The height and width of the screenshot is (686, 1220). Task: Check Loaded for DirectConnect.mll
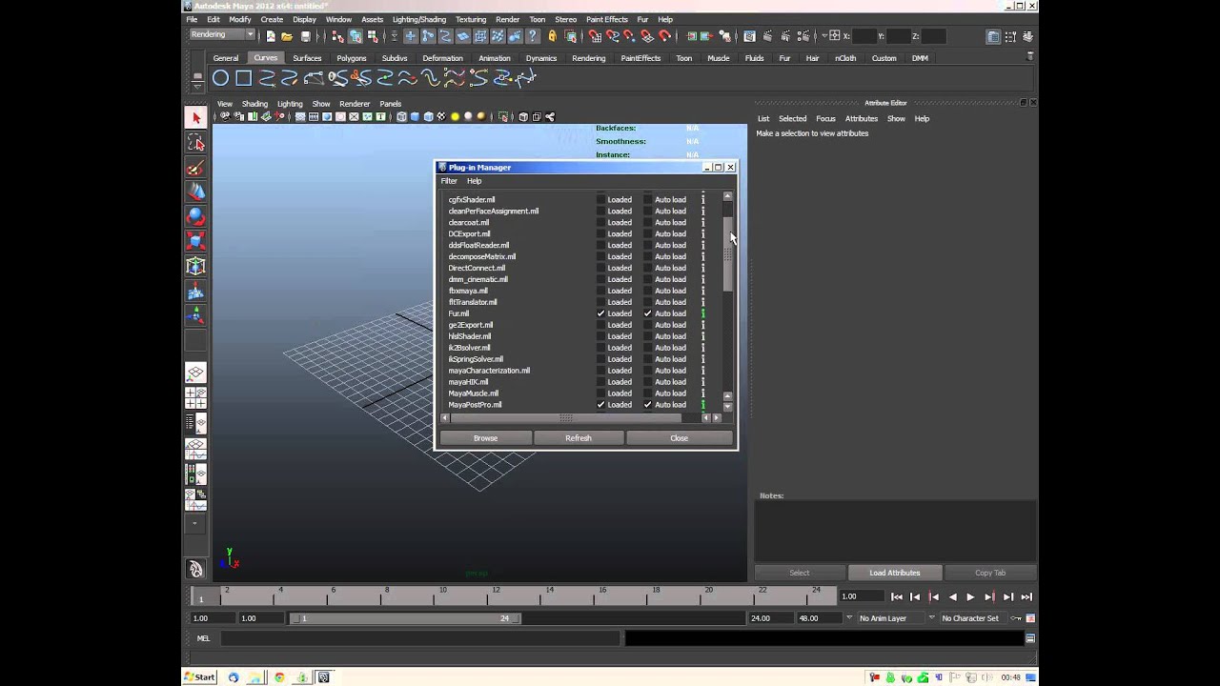pos(600,268)
